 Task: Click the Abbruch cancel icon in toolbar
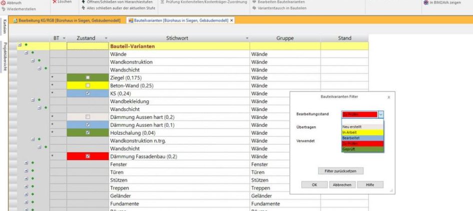[4, 3]
